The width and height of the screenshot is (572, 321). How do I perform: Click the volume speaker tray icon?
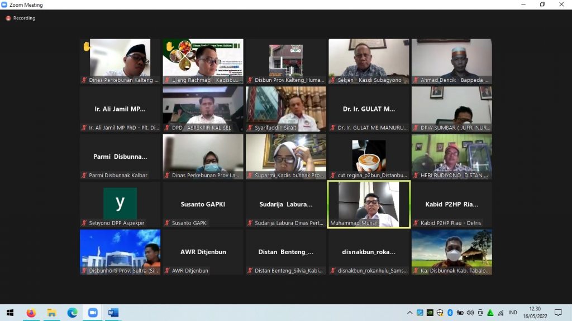[470, 313]
